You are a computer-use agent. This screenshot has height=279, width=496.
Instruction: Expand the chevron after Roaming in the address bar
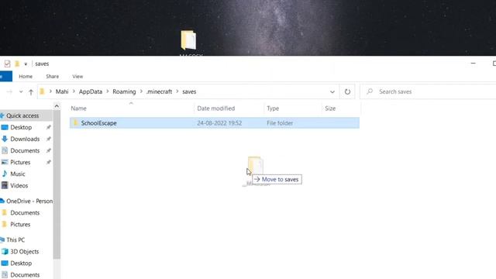tap(141, 91)
